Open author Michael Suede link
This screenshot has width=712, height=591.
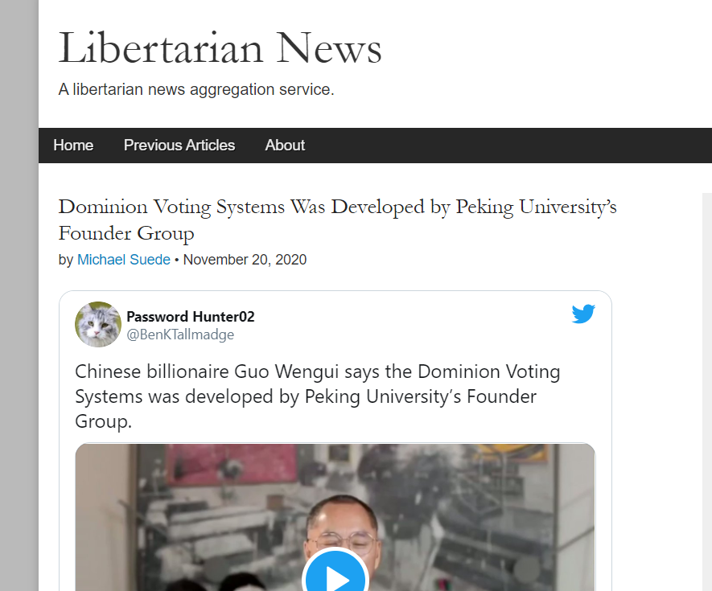[x=124, y=260]
